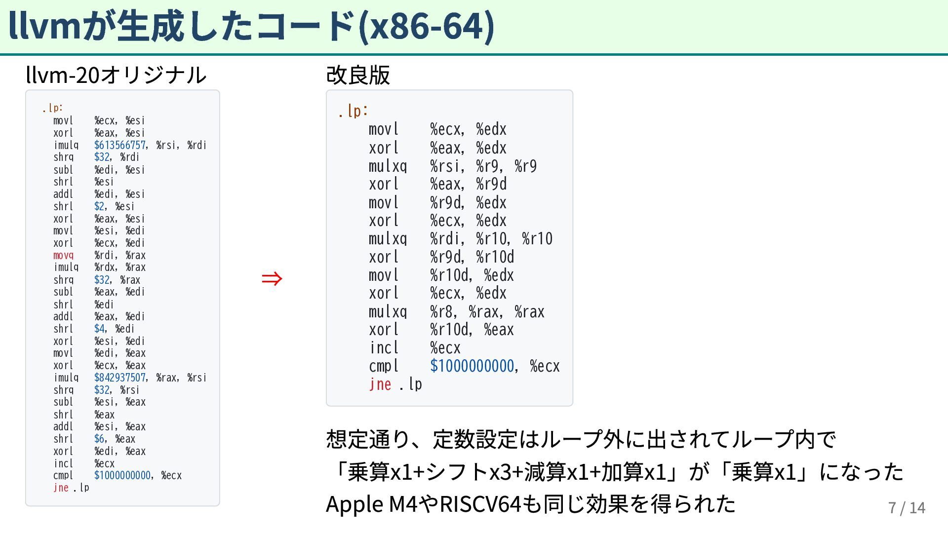This screenshot has width=948, height=533.
Task: Click "cmpl $1000000000, %ecx" in improved code
Action: click(464, 366)
